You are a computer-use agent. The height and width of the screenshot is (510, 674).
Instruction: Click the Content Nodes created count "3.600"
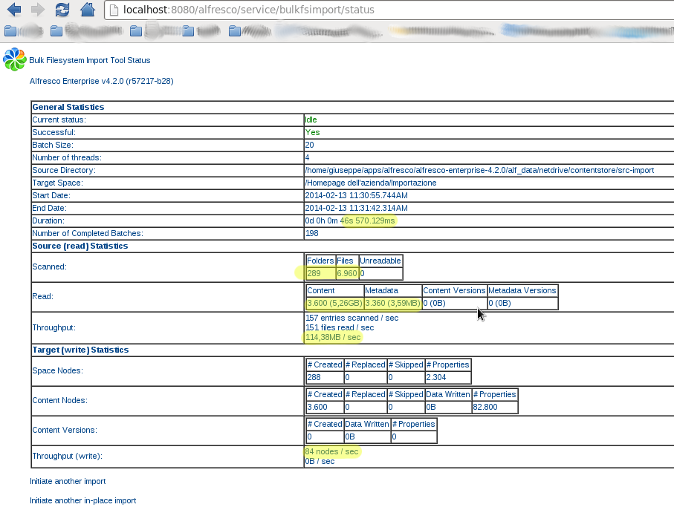click(x=317, y=407)
